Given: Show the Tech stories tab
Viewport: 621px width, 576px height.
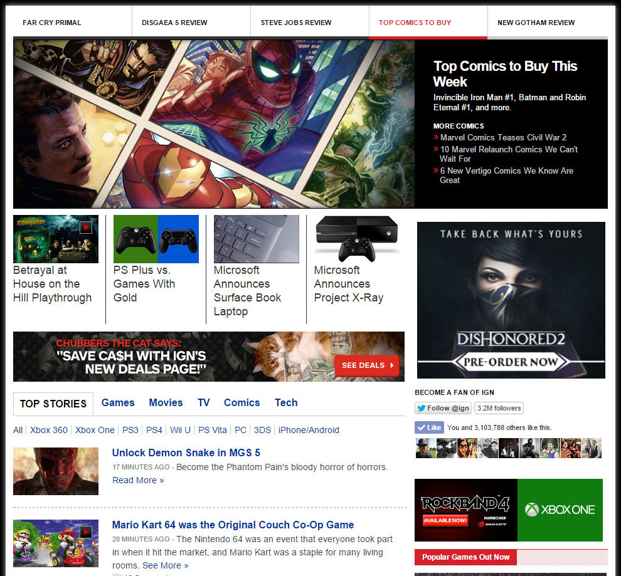Looking at the screenshot, I should pos(286,403).
